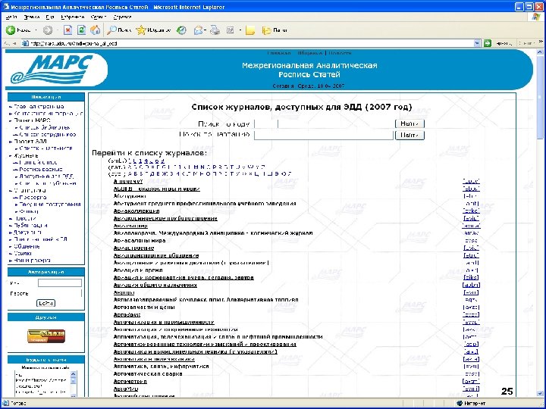This screenshot has width=546, height=409.
Task: Open the Сервис menu
Action: (x=99, y=17)
